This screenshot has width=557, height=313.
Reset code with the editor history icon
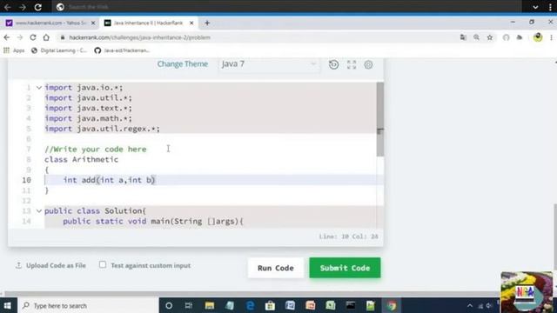click(333, 64)
